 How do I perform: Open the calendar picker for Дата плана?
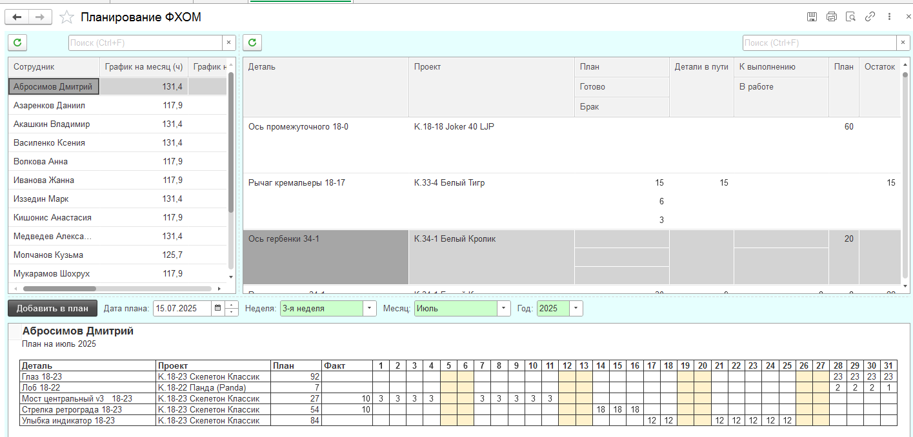coord(217,309)
